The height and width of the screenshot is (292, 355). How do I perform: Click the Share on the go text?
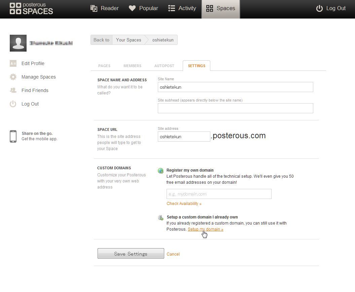tap(37, 134)
